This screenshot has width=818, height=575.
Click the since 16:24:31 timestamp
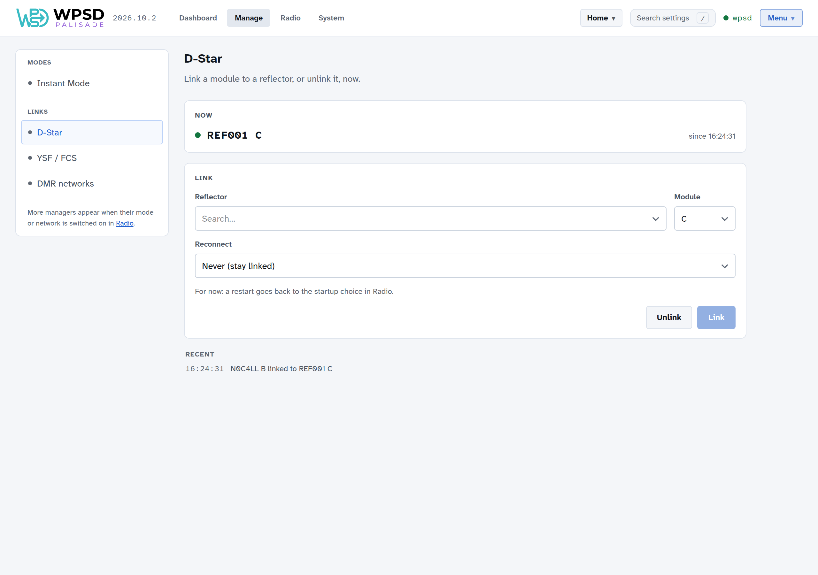[712, 136]
